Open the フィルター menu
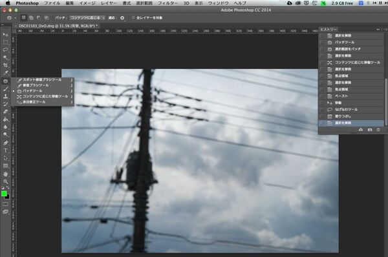388x257 pixels. (x=167, y=3)
